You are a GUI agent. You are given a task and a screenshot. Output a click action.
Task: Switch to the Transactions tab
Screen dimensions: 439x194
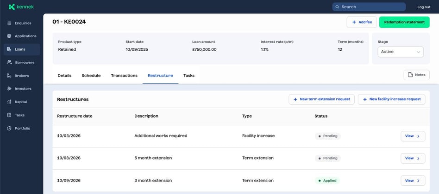click(124, 76)
